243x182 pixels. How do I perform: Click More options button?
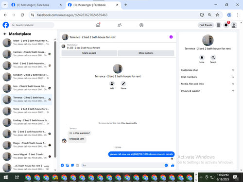(146, 53)
